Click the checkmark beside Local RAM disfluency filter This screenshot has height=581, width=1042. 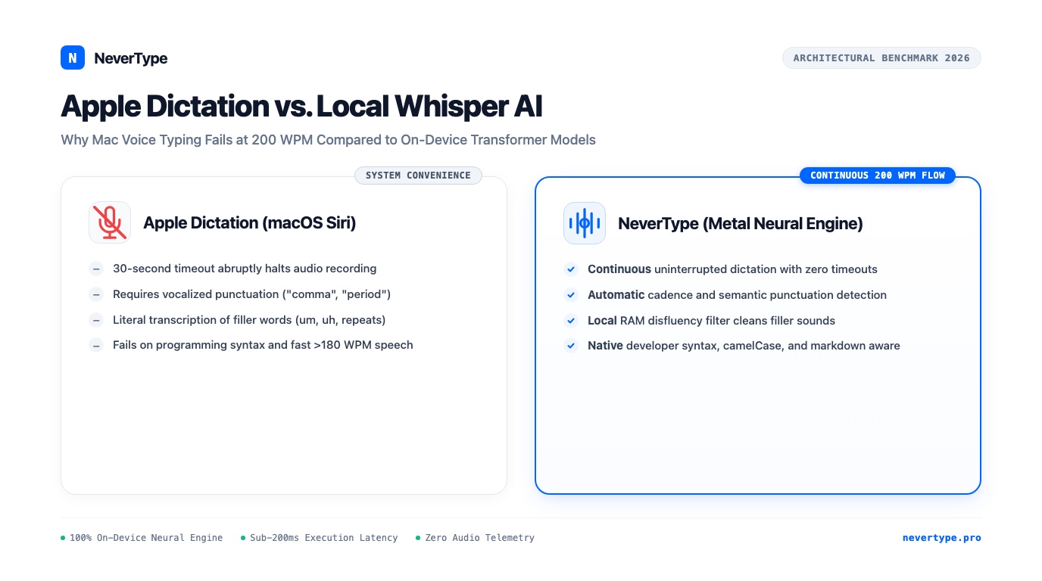pos(571,321)
